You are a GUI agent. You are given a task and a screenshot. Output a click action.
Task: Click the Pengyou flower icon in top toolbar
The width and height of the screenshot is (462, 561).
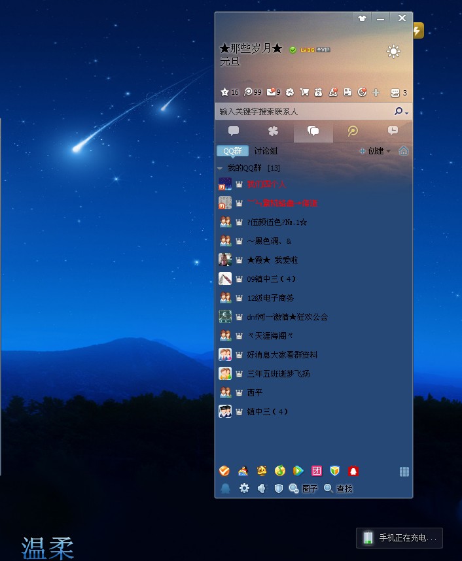[290, 93]
